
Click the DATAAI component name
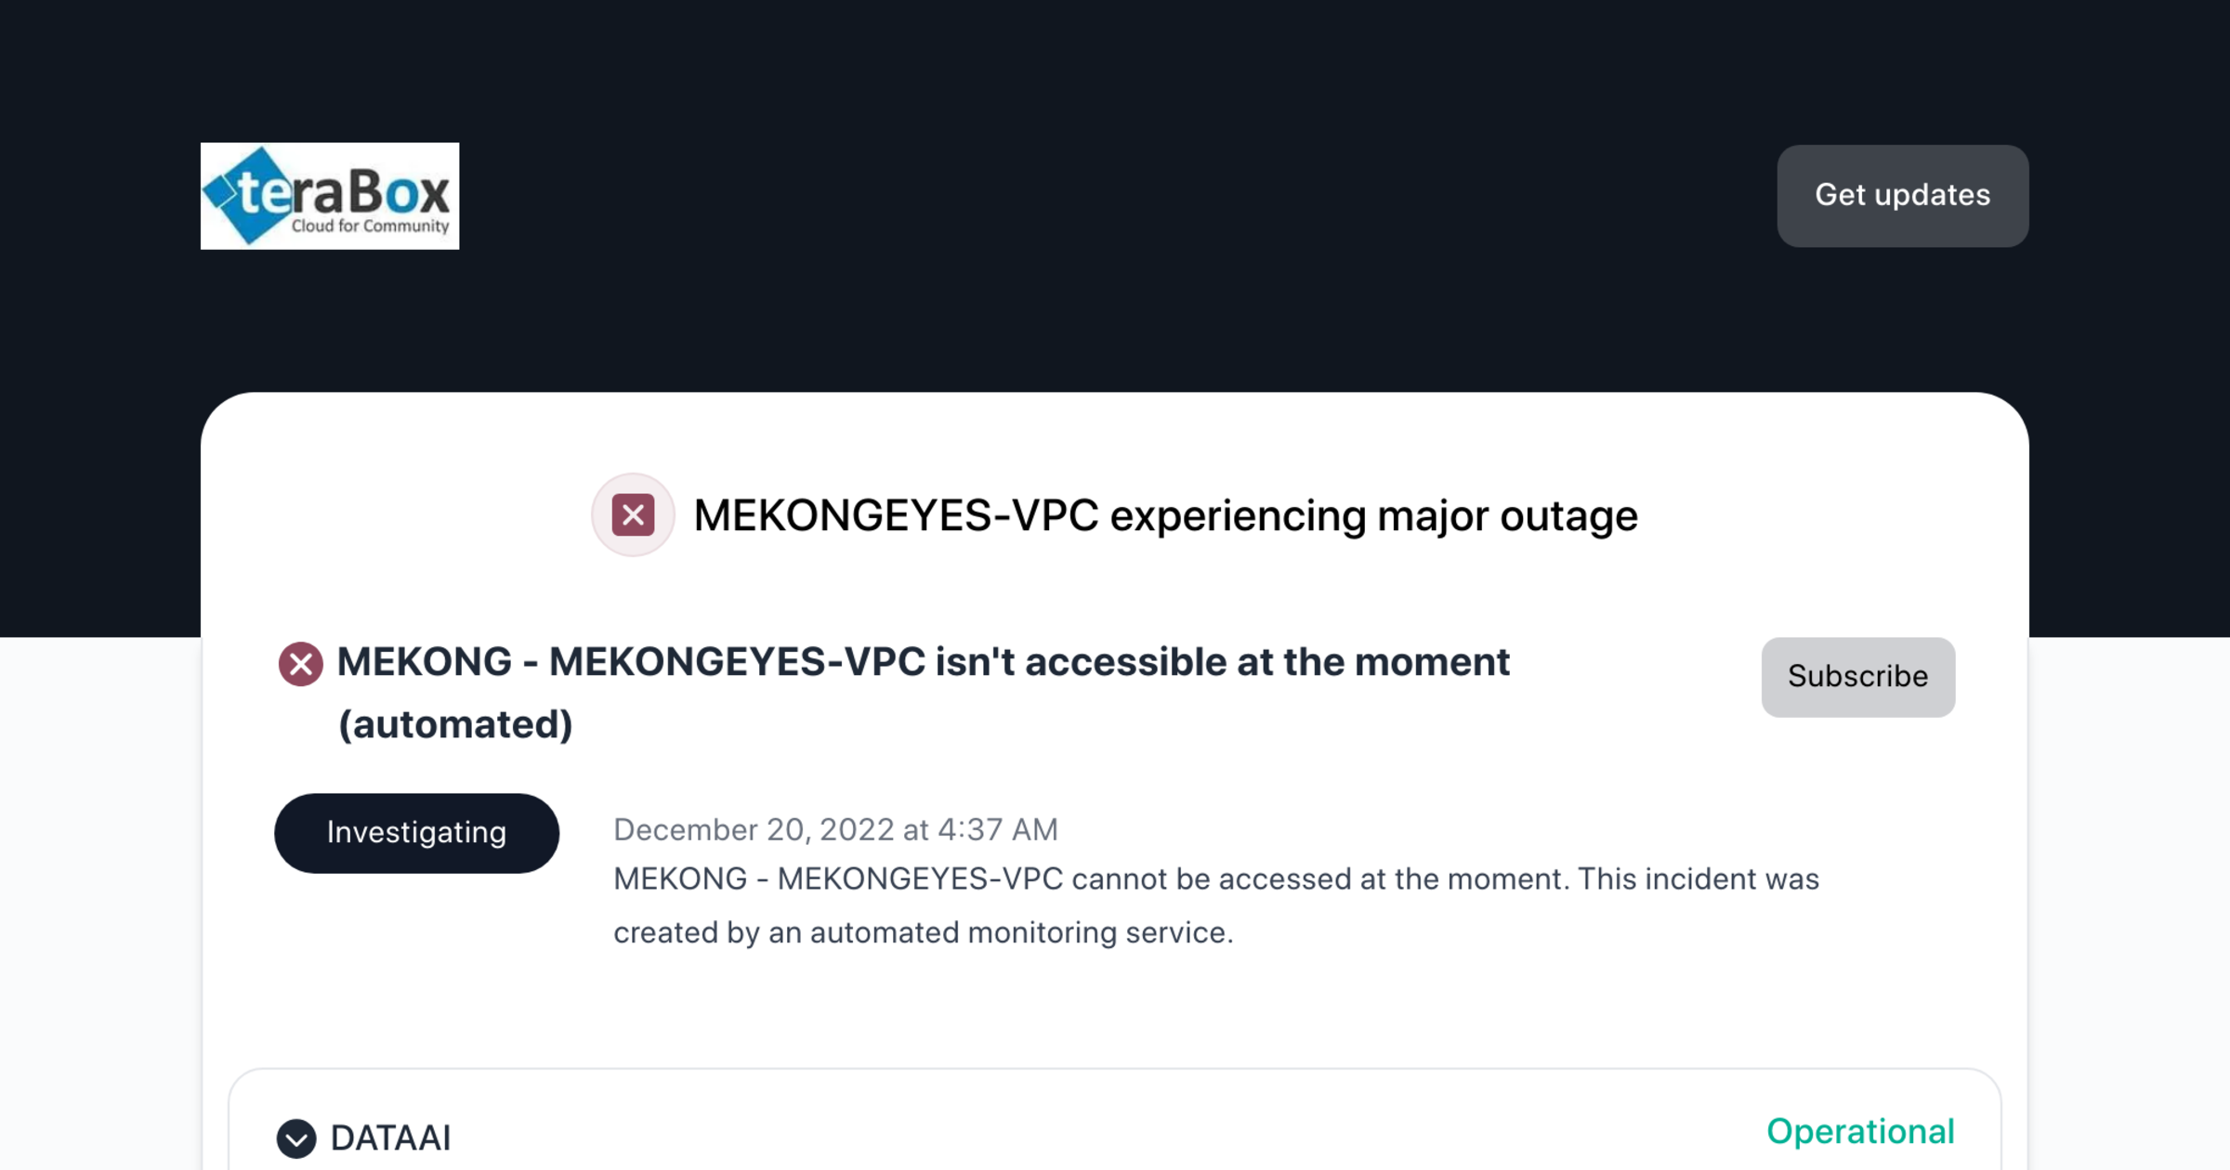[x=391, y=1138]
